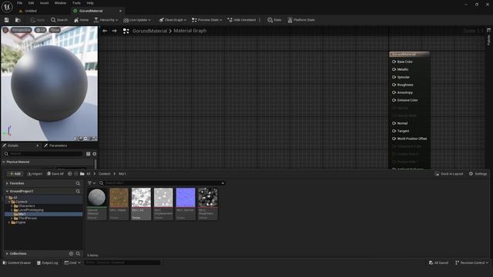Viewport: 493px width, 277px height.
Task: Open the Details property matrix grid icon
Action: (x=89, y=154)
